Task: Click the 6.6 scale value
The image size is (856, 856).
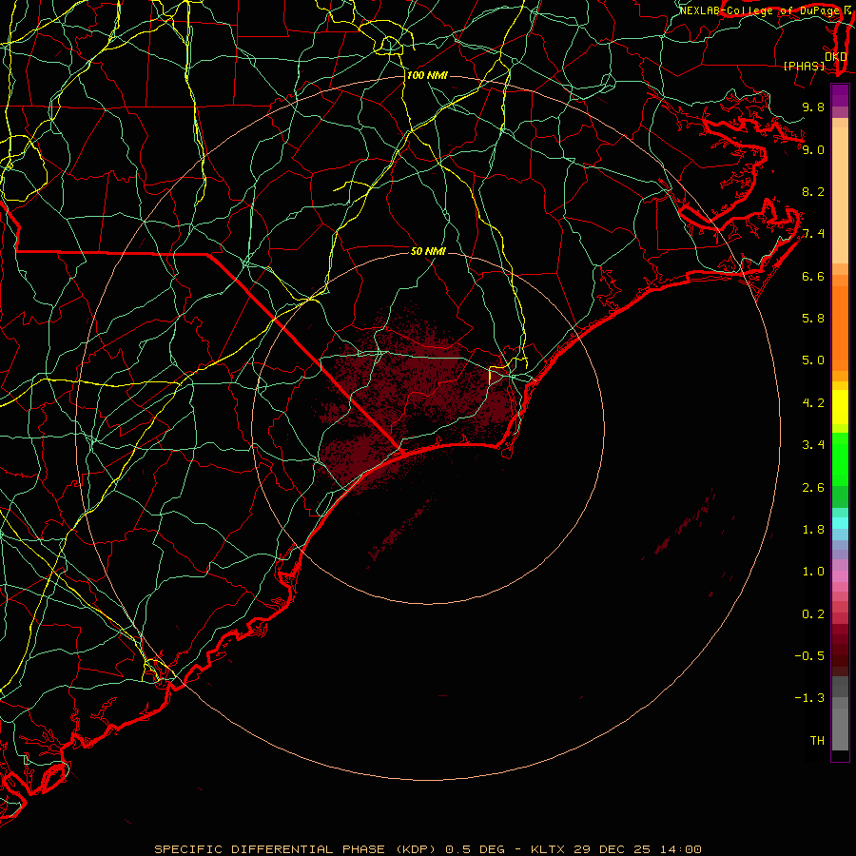Action: 813,276
